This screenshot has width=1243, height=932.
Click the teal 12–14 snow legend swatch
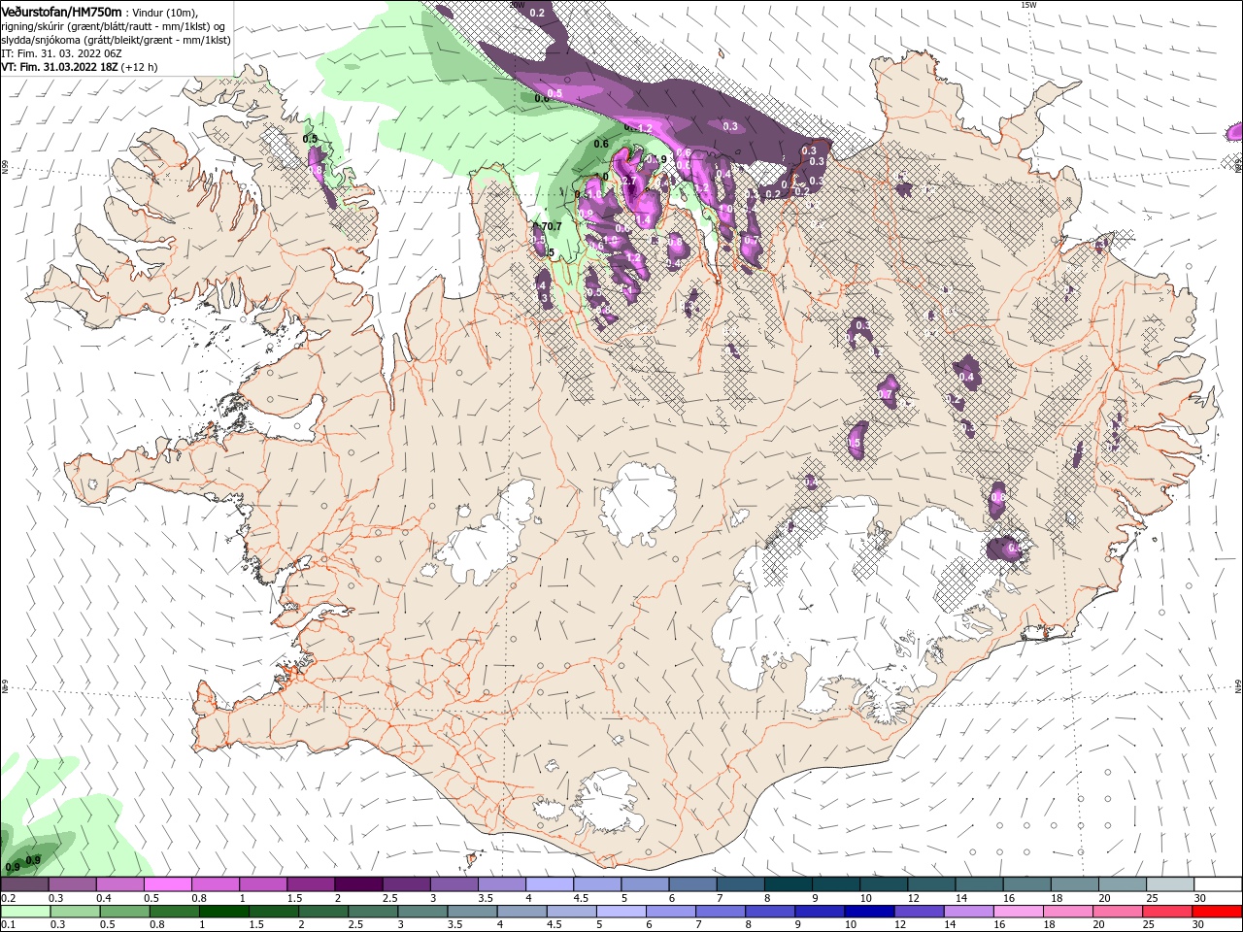[x=930, y=884]
